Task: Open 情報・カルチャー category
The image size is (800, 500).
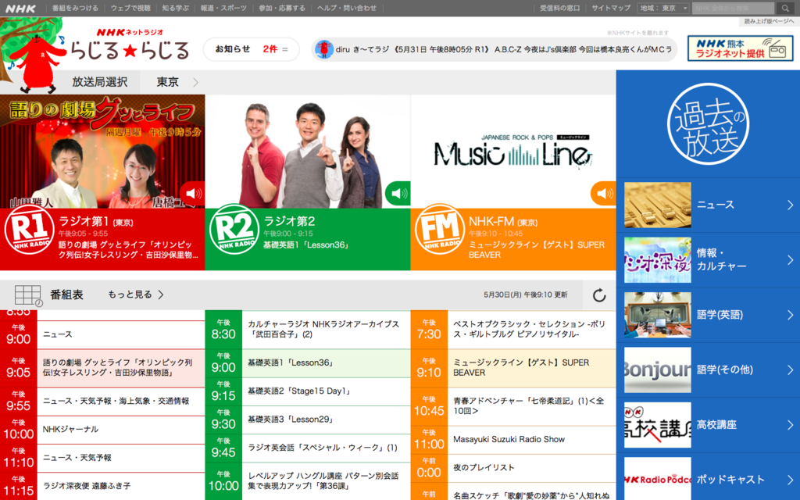Action: 708,260
